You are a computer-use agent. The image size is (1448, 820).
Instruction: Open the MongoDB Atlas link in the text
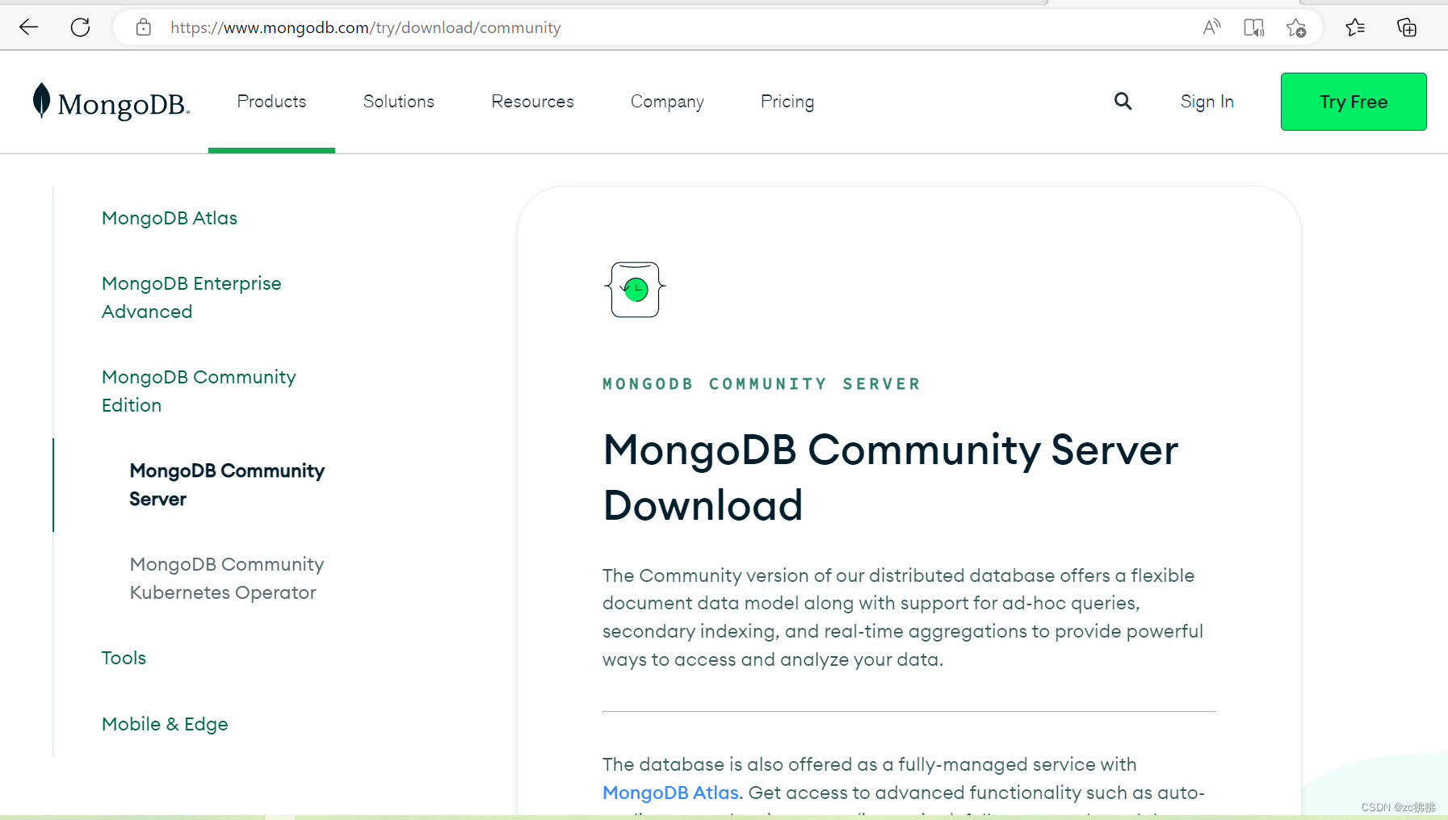click(x=670, y=792)
